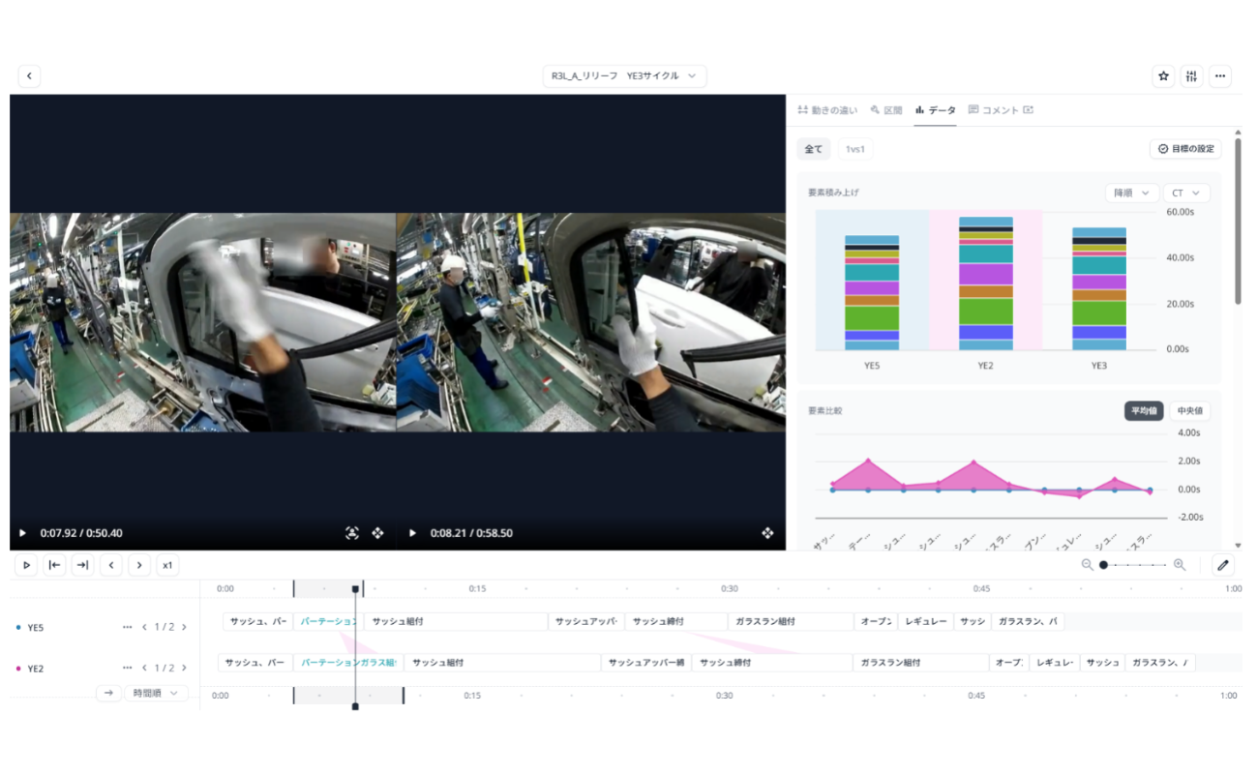Open the top-right three-dots more menu

click(1220, 76)
